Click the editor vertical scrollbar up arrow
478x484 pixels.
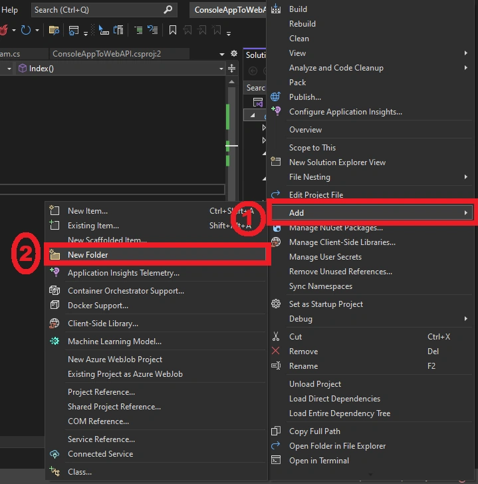(x=232, y=82)
